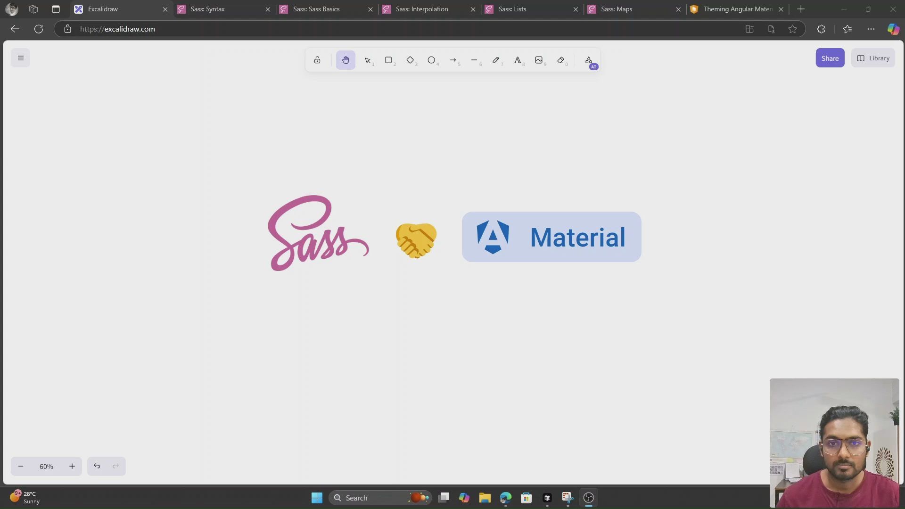Image resolution: width=905 pixels, height=509 pixels.
Task: Open the Windows Start menu
Action: [x=317, y=498]
